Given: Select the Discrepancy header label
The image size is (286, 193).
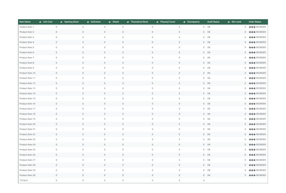Looking at the screenshot, I should pyautogui.click(x=193, y=22).
